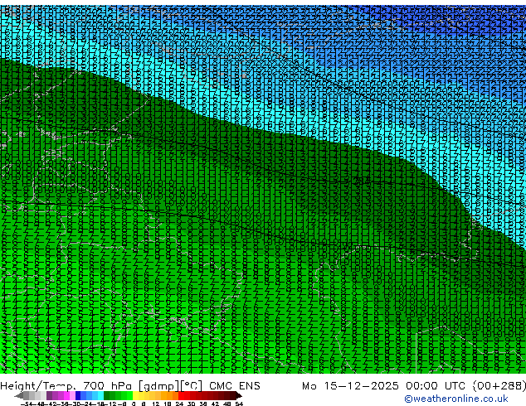This screenshot has height=406, width=526.
Task: Click the '54' legend value
Action: 239,404
